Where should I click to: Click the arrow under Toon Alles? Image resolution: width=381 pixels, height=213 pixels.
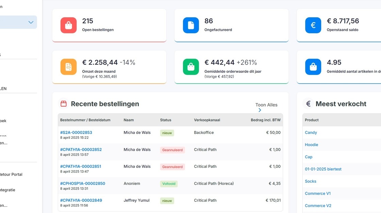pos(260,110)
